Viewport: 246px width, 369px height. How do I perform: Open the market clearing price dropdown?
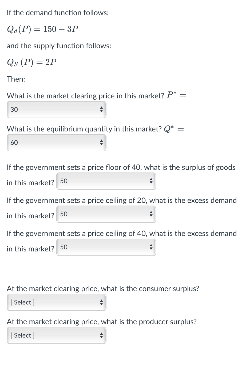pyautogui.click(x=56, y=110)
